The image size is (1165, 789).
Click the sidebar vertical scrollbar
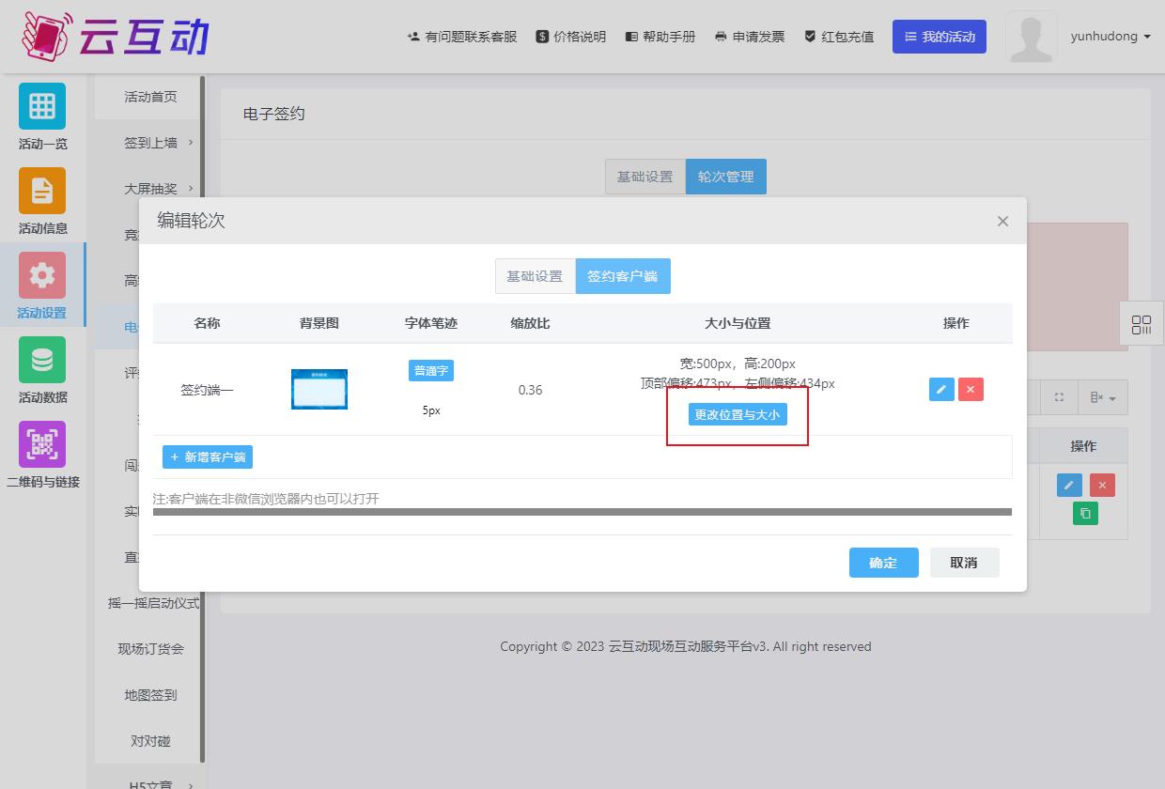(x=203, y=419)
